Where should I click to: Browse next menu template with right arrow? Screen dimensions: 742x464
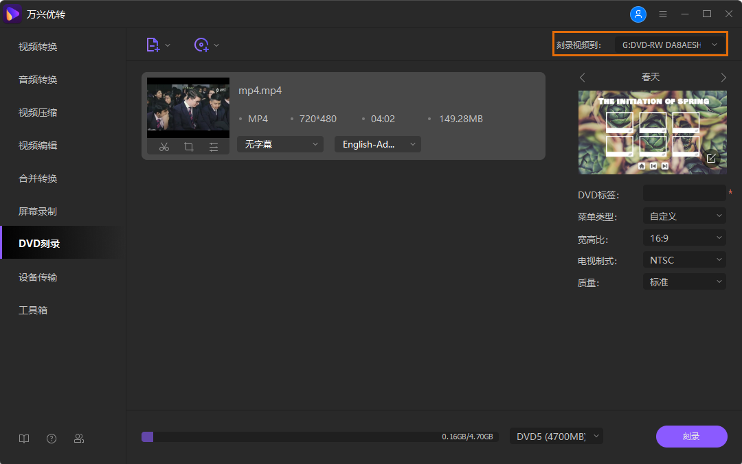[x=723, y=77]
